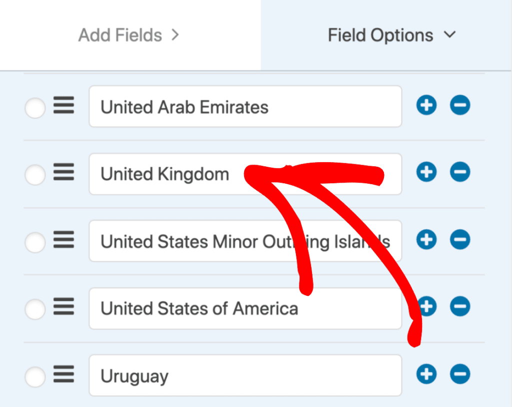Click the drag handle for United States Minor Outlying Islands
This screenshot has width=512, height=407.
[64, 240]
